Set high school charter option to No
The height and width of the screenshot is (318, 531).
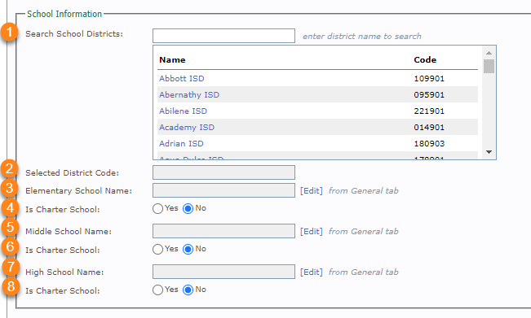[188, 290]
